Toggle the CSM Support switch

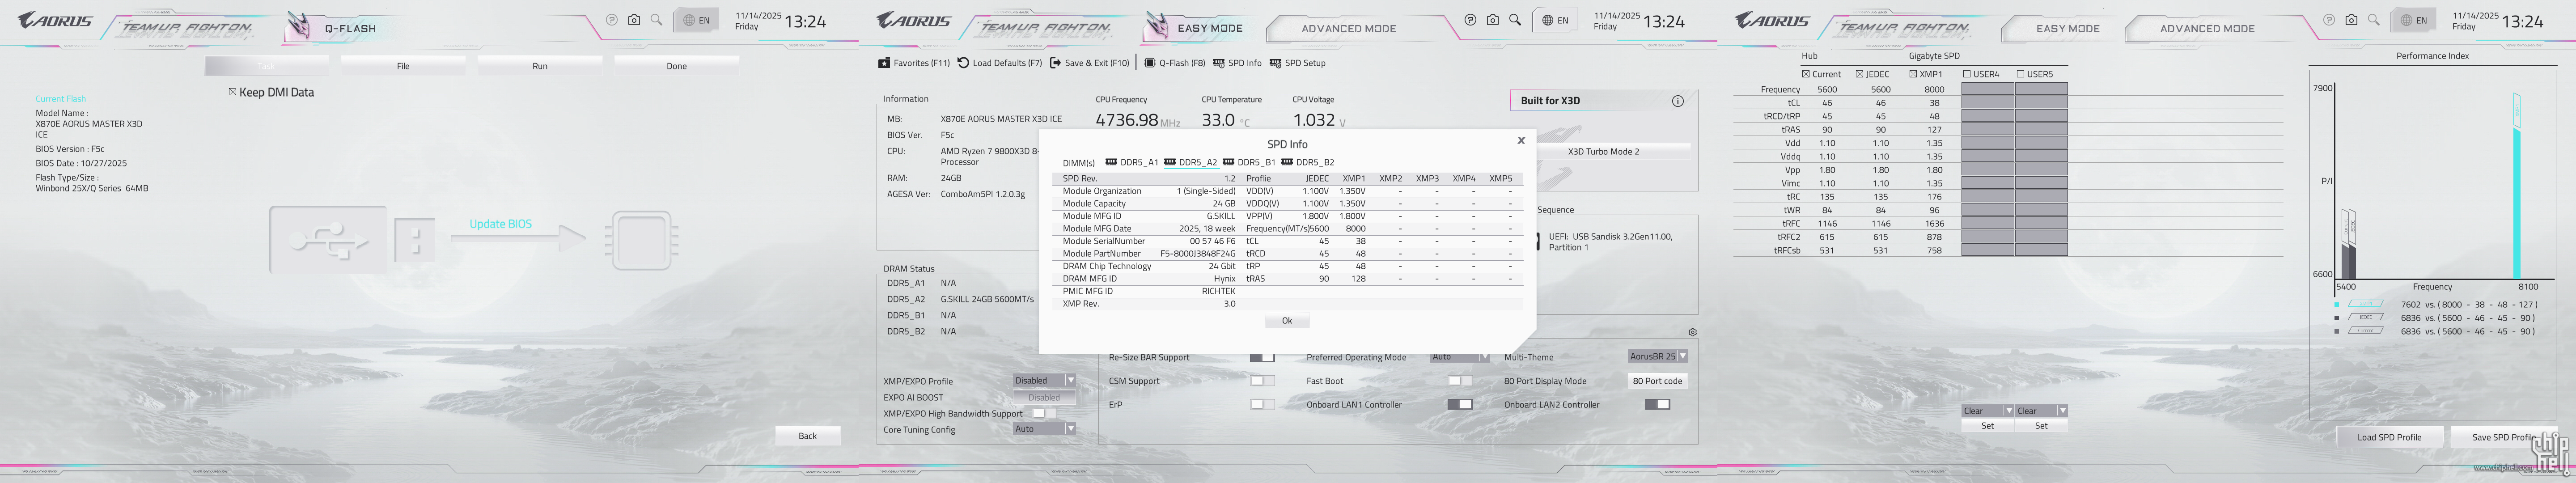point(1262,381)
